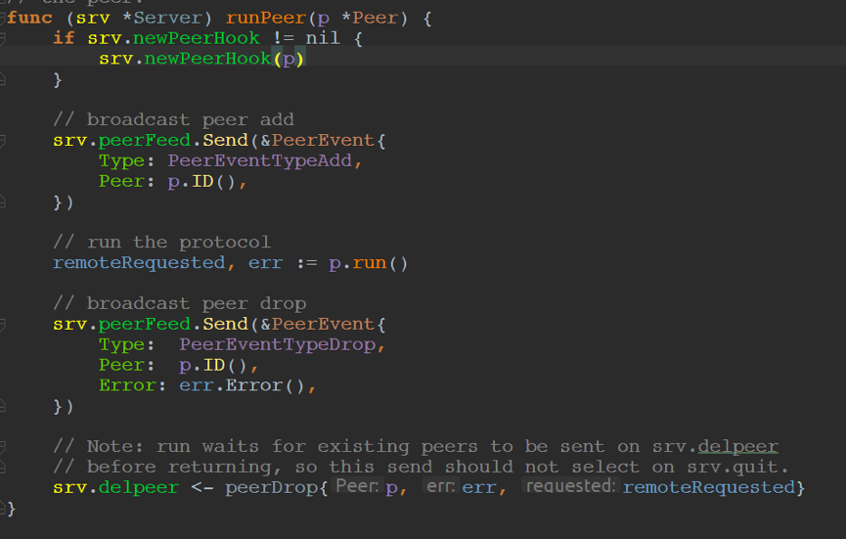Screen dimensions: 846x539
Task: Click 'PeerEvent' in the peer add Send call
Action: tap(323, 140)
